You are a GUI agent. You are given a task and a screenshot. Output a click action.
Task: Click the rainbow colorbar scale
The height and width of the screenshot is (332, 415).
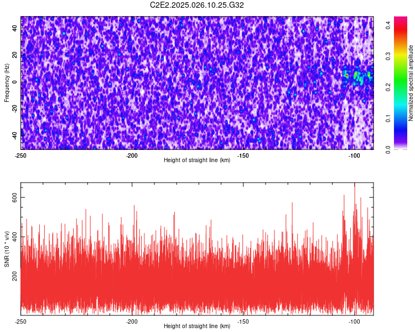point(401,83)
